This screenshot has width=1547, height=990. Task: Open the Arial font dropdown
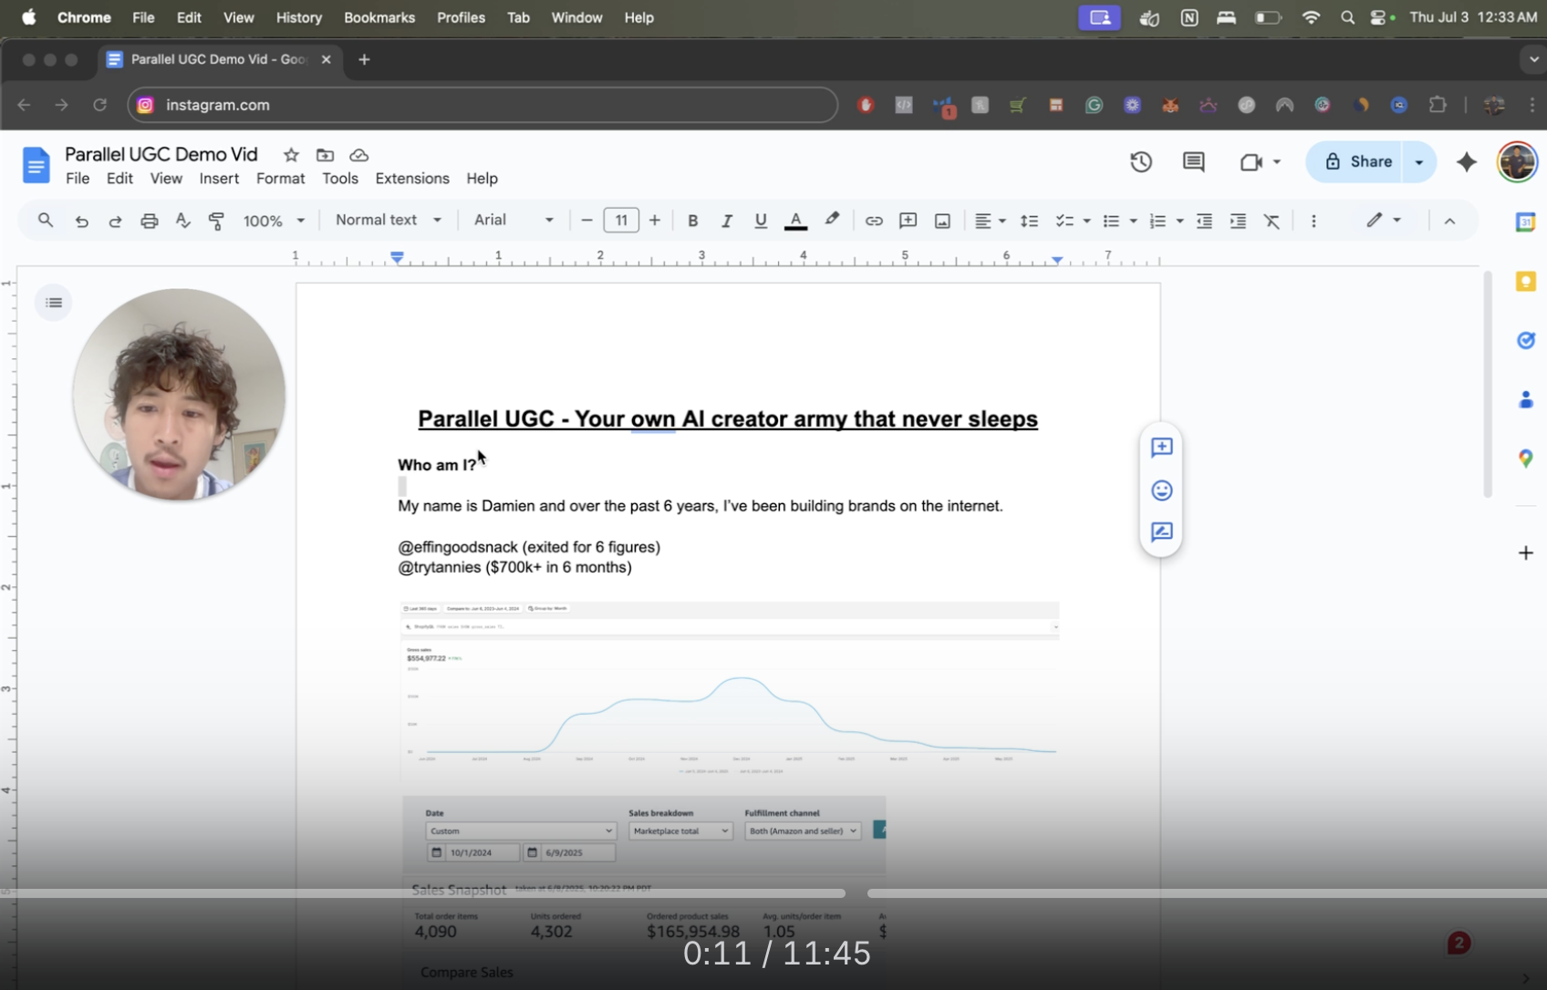513,220
